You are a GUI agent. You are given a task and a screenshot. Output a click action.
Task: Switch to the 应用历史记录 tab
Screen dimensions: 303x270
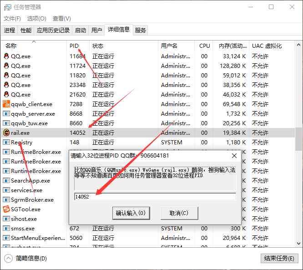pyautogui.click(x=53, y=31)
